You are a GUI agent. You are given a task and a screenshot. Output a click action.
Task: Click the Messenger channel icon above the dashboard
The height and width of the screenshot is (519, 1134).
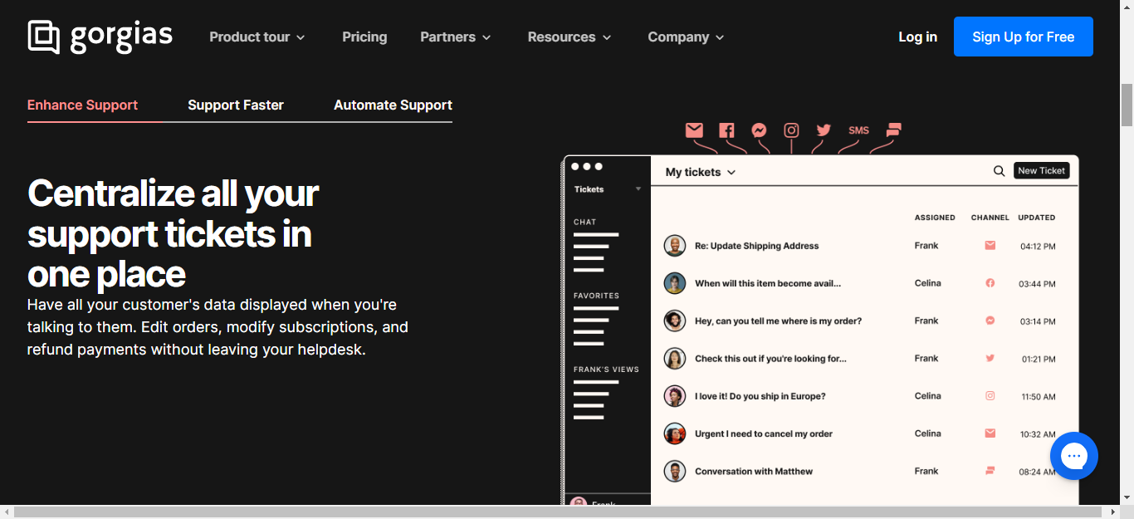click(x=759, y=130)
